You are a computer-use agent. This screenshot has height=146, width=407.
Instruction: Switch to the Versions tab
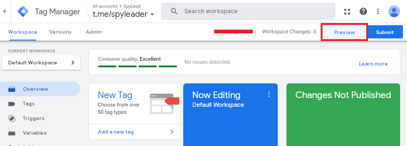click(x=60, y=32)
